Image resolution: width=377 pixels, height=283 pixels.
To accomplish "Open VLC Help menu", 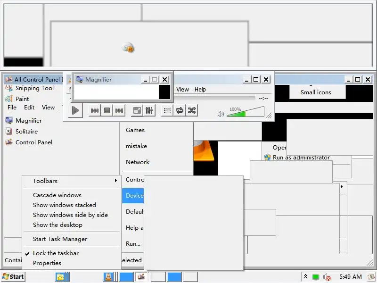I will (200, 90).
